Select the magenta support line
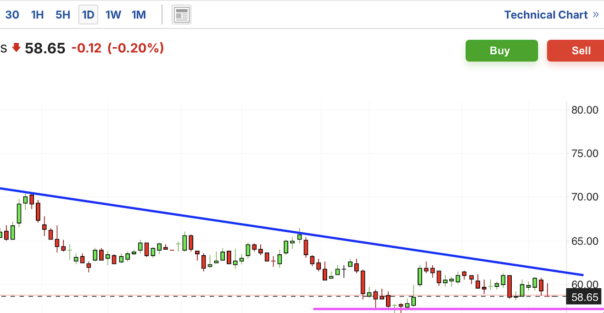Viewport: 604px width, 313px height. click(459, 309)
